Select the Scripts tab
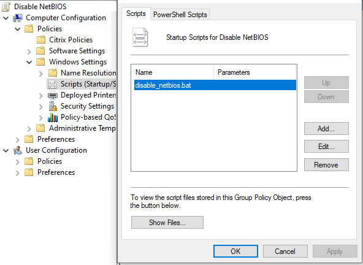 pyautogui.click(x=136, y=13)
